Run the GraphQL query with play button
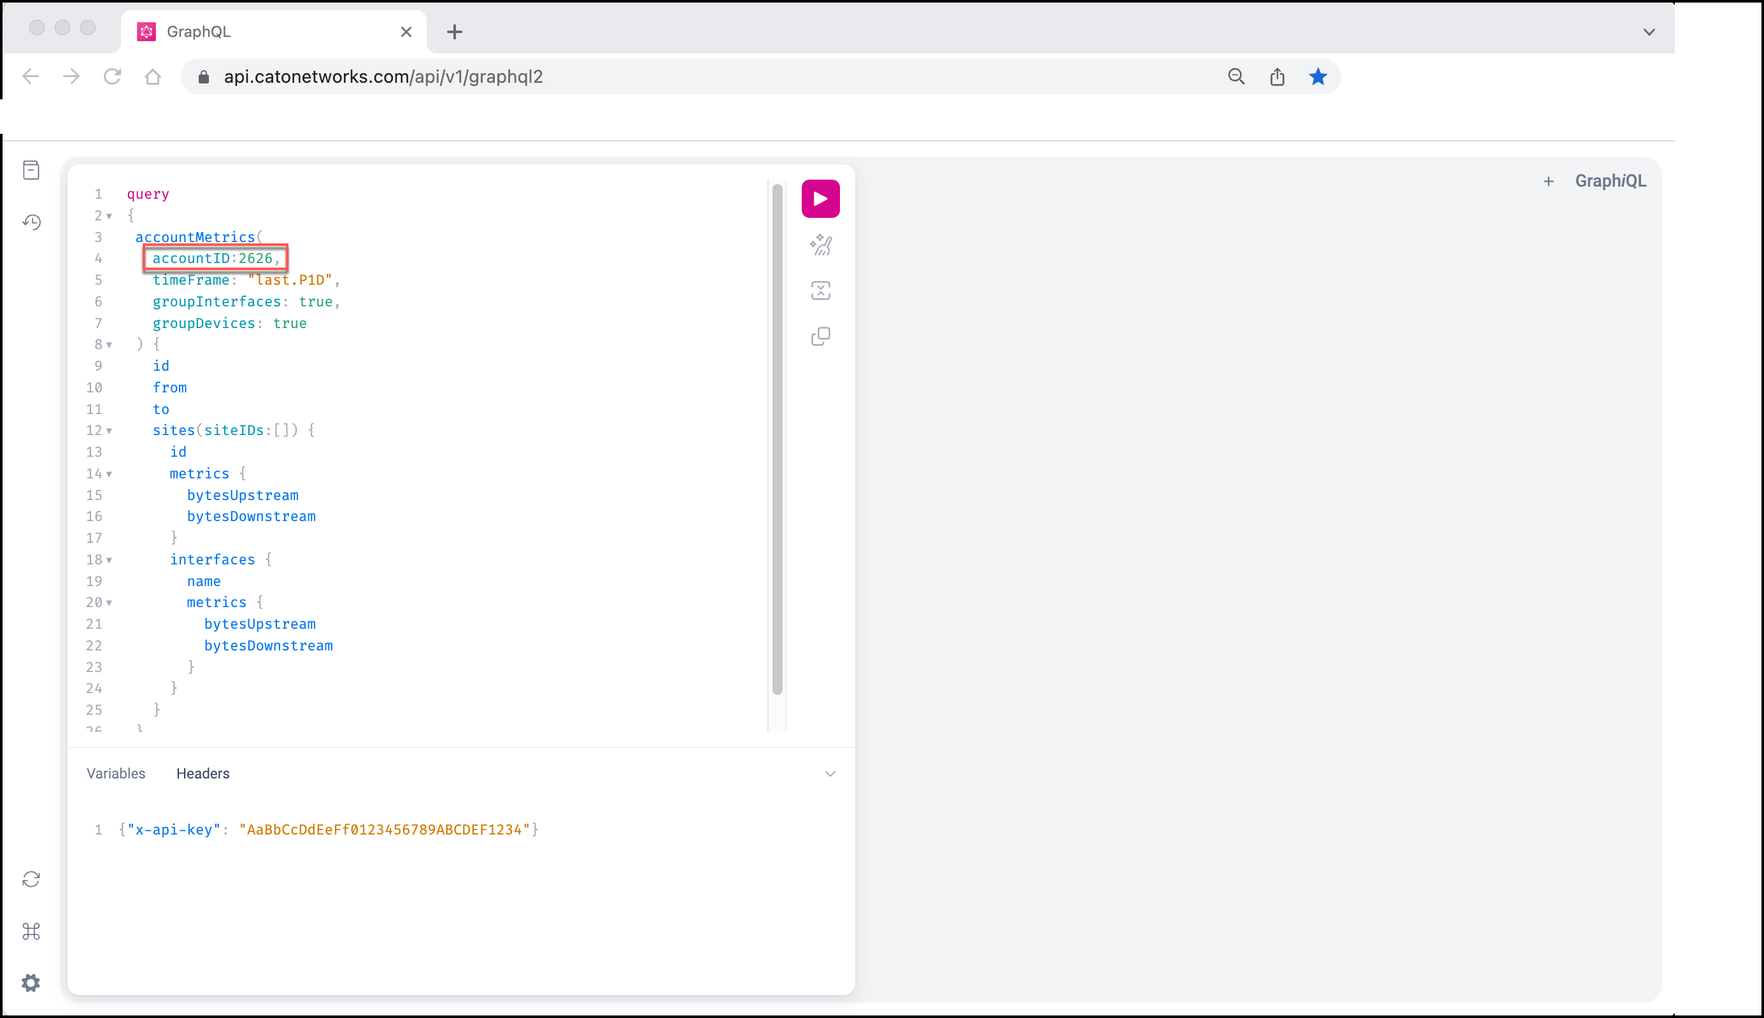This screenshot has width=1764, height=1018. [820, 199]
